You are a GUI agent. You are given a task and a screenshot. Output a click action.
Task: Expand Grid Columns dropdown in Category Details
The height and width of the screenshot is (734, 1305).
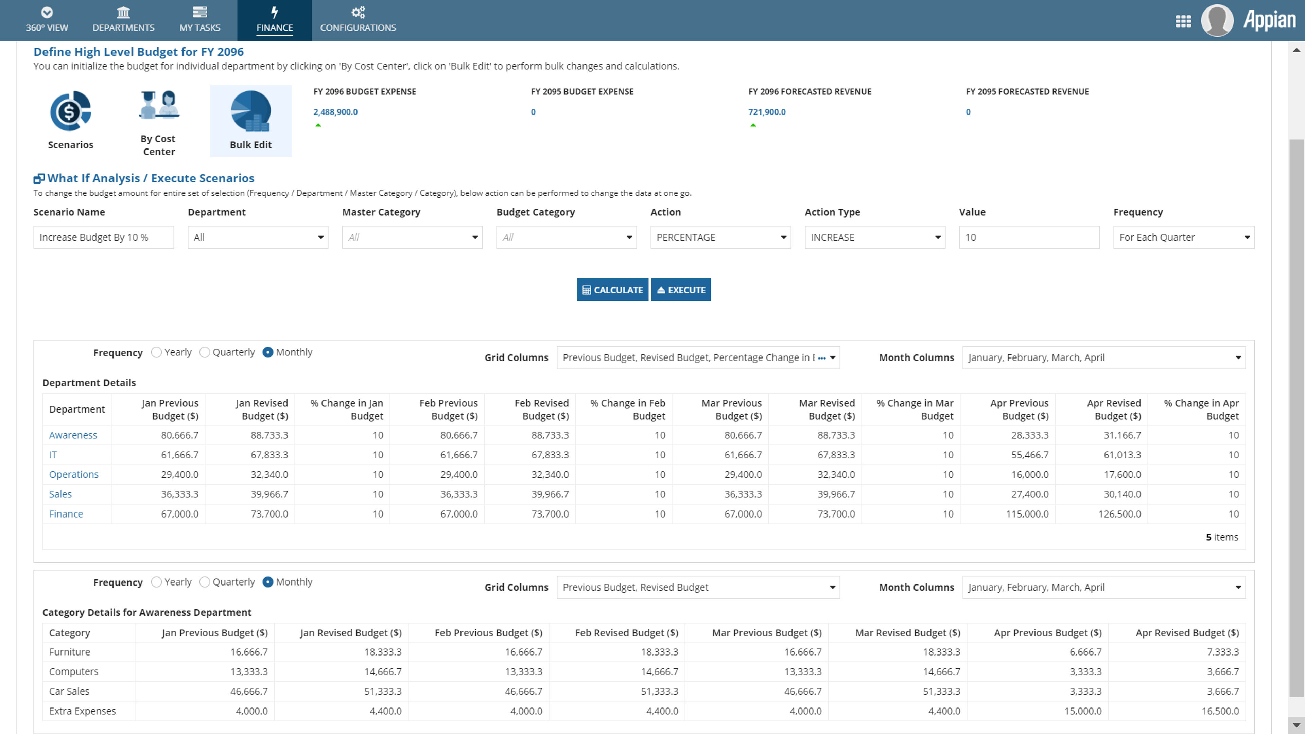[698, 587]
